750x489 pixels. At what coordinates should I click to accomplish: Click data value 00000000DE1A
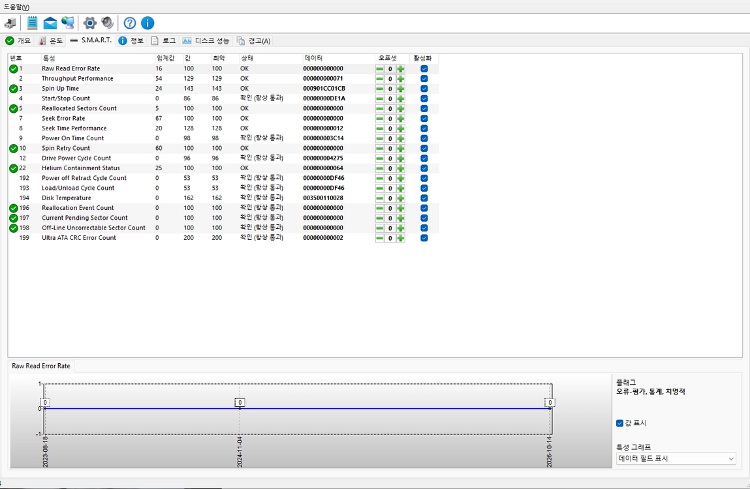pyautogui.click(x=324, y=98)
